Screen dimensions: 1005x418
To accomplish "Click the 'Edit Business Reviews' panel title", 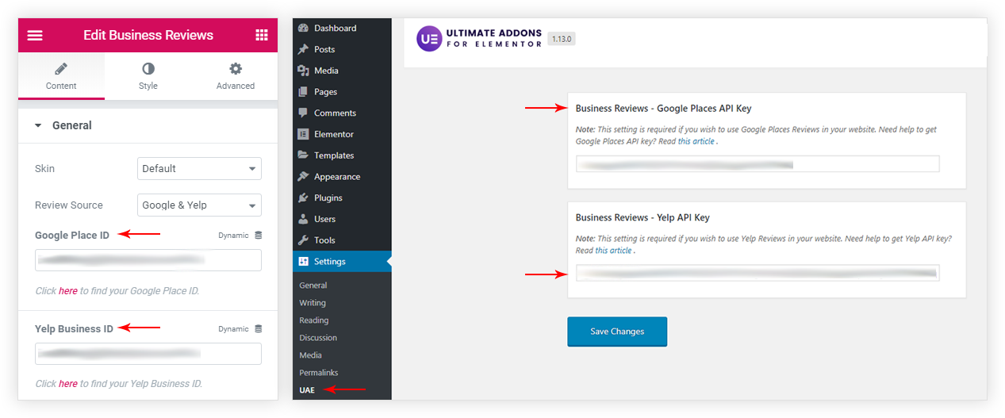I will (x=148, y=35).
